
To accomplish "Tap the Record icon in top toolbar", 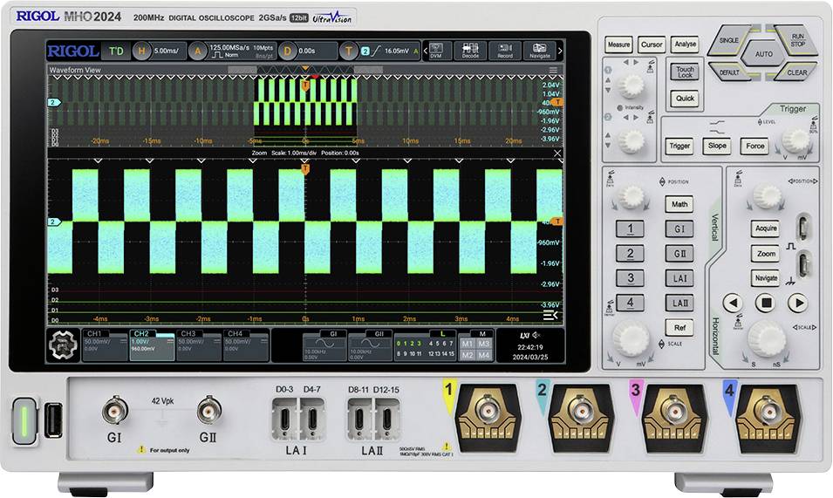I will click(x=505, y=51).
